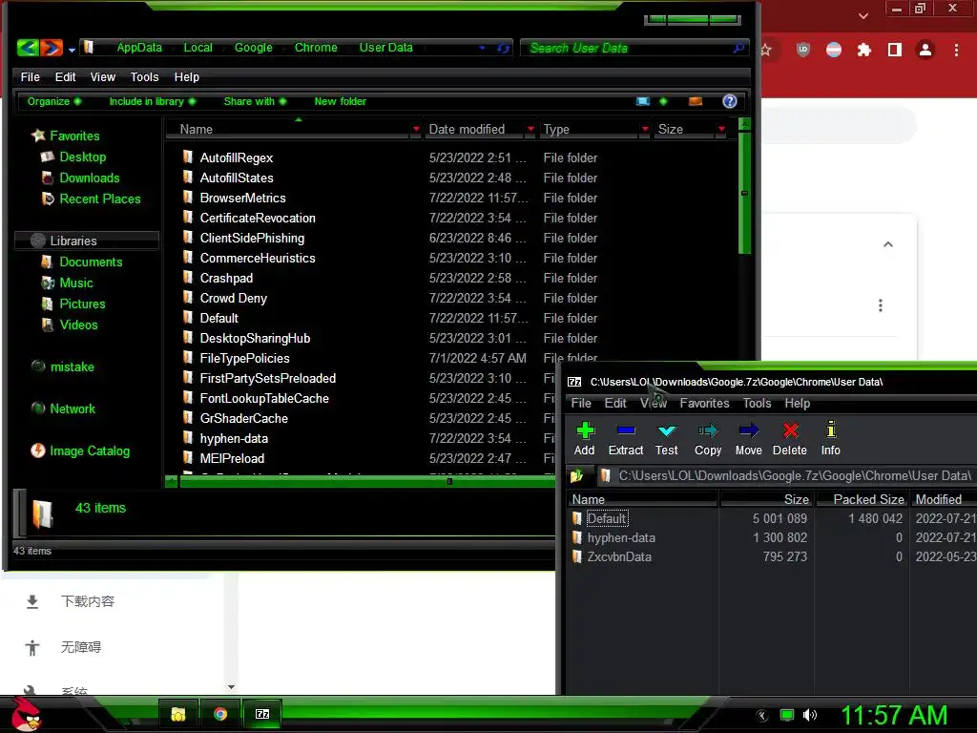Click the green Back arrow in Explorer
Screen dimensions: 977x733
(x=28, y=48)
